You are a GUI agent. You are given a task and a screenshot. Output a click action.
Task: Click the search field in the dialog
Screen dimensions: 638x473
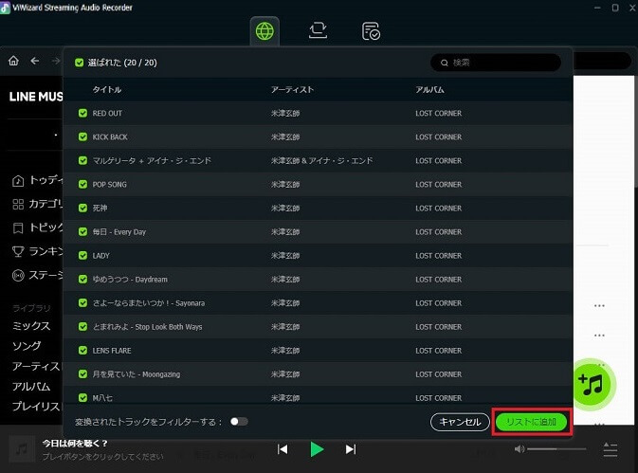click(496, 63)
